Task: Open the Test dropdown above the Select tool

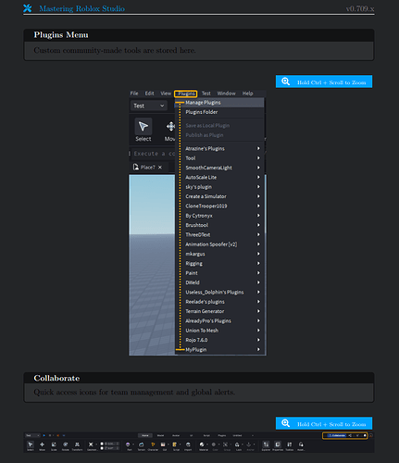Action: coord(149,106)
